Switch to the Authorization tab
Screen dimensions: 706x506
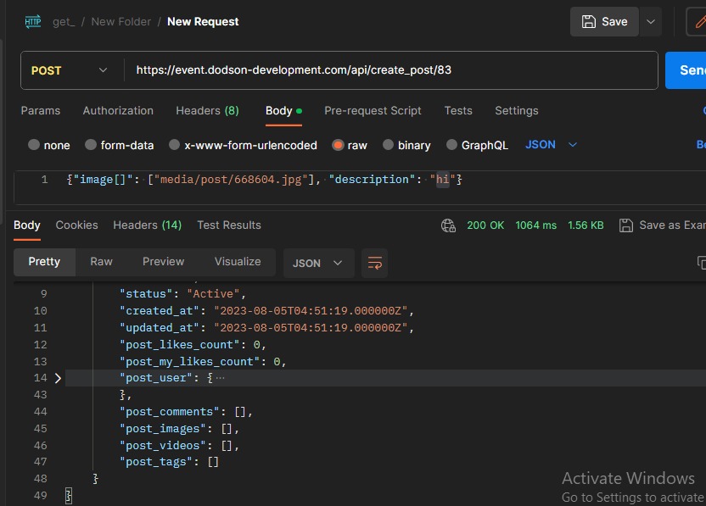pyautogui.click(x=118, y=111)
